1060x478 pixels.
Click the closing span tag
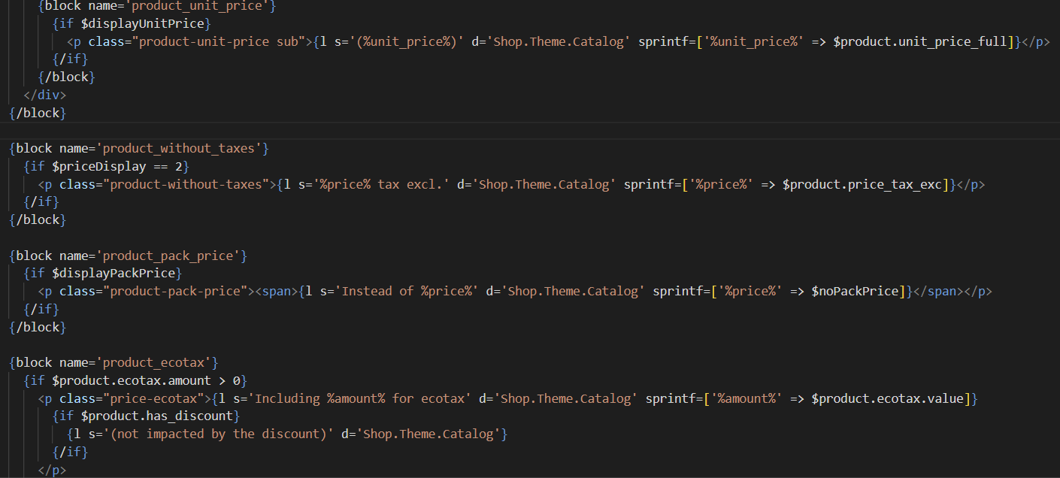[x=937, y=291]
